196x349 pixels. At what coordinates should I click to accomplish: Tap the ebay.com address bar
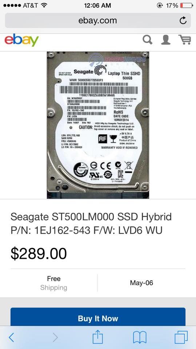click(98, 20)
